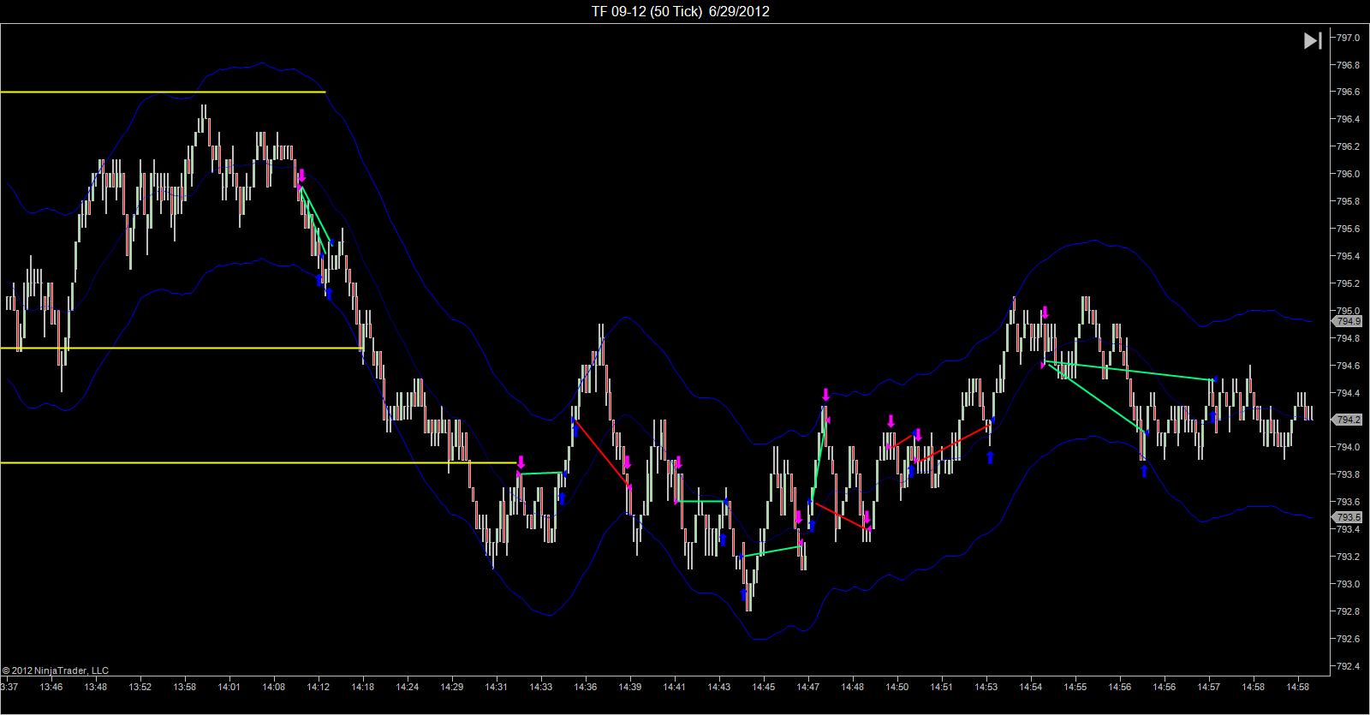Click the 14:45 time axis label
Image resolution: width=1370 pixels, height=715 pixels.
pos(764,687)
